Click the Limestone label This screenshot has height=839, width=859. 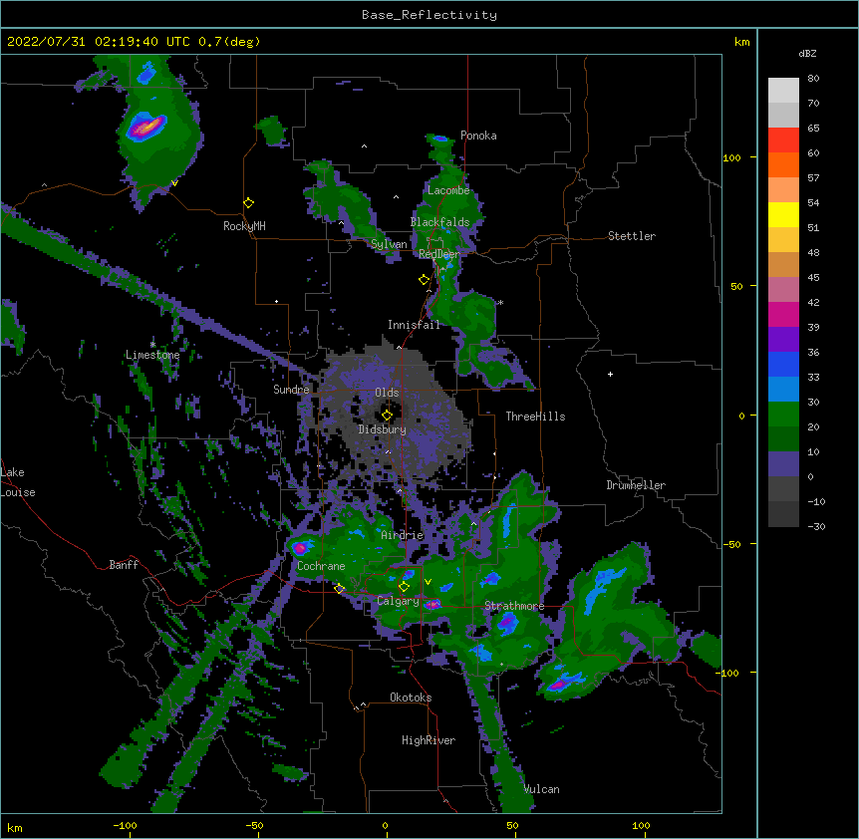pos(152,355)
